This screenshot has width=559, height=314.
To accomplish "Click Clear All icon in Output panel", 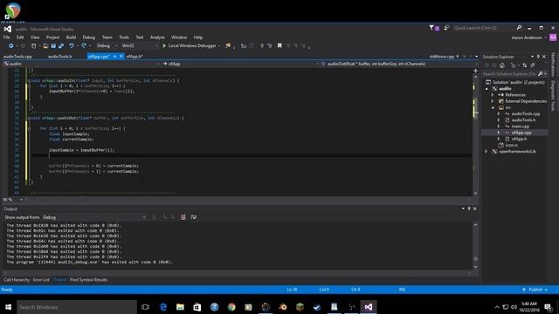I will tap(183, 217).
